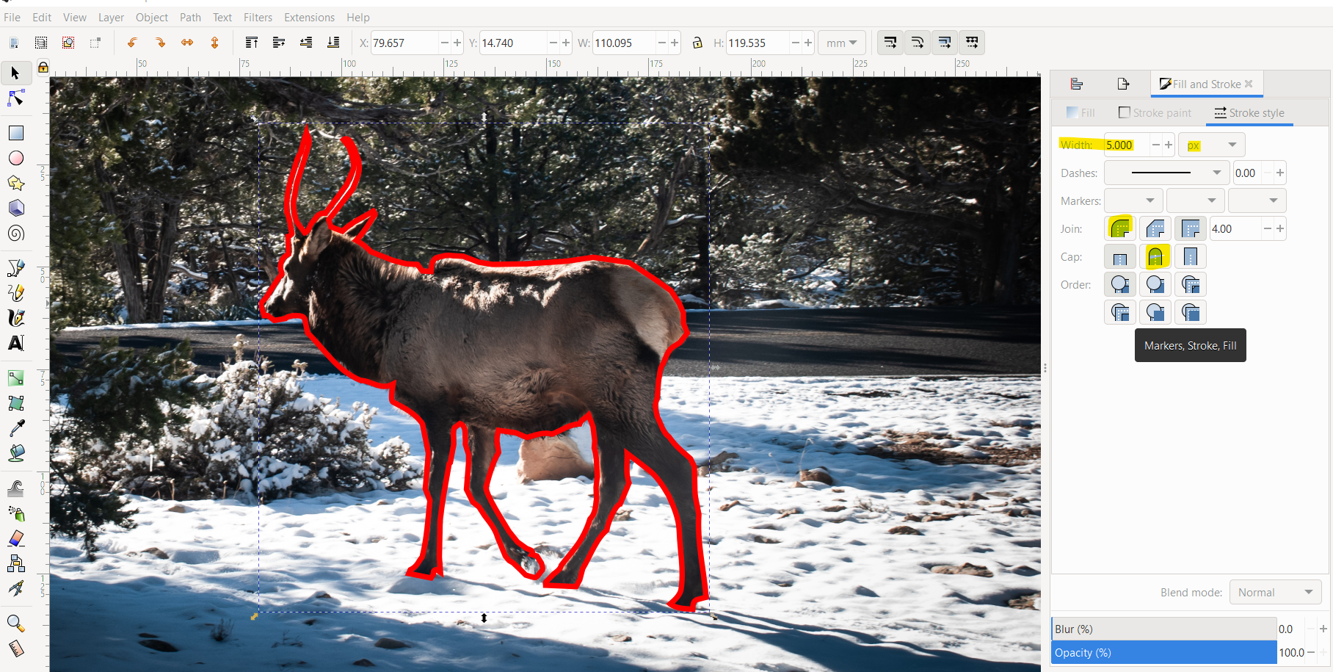Viewport: 1333px width, 672px height.
Task: Open the Path menu
Action: [190, 17]
